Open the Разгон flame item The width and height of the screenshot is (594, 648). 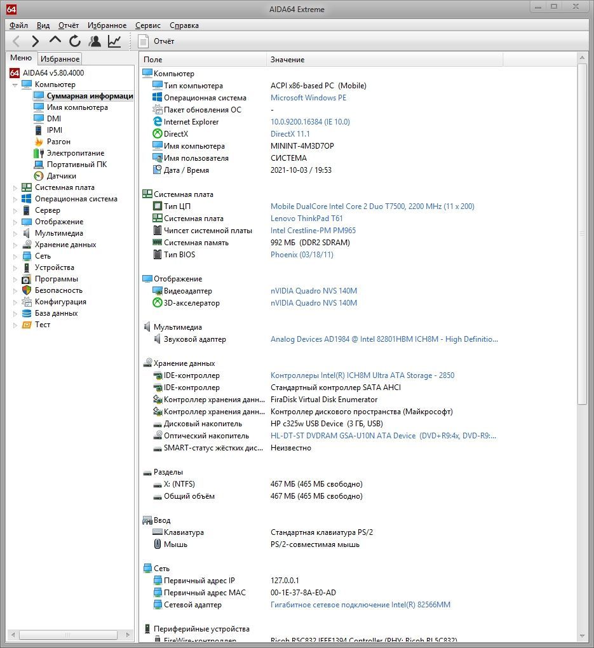(58, 142)
